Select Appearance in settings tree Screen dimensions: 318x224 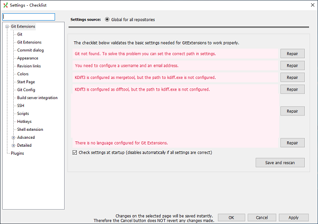click(x=28, y=58)
